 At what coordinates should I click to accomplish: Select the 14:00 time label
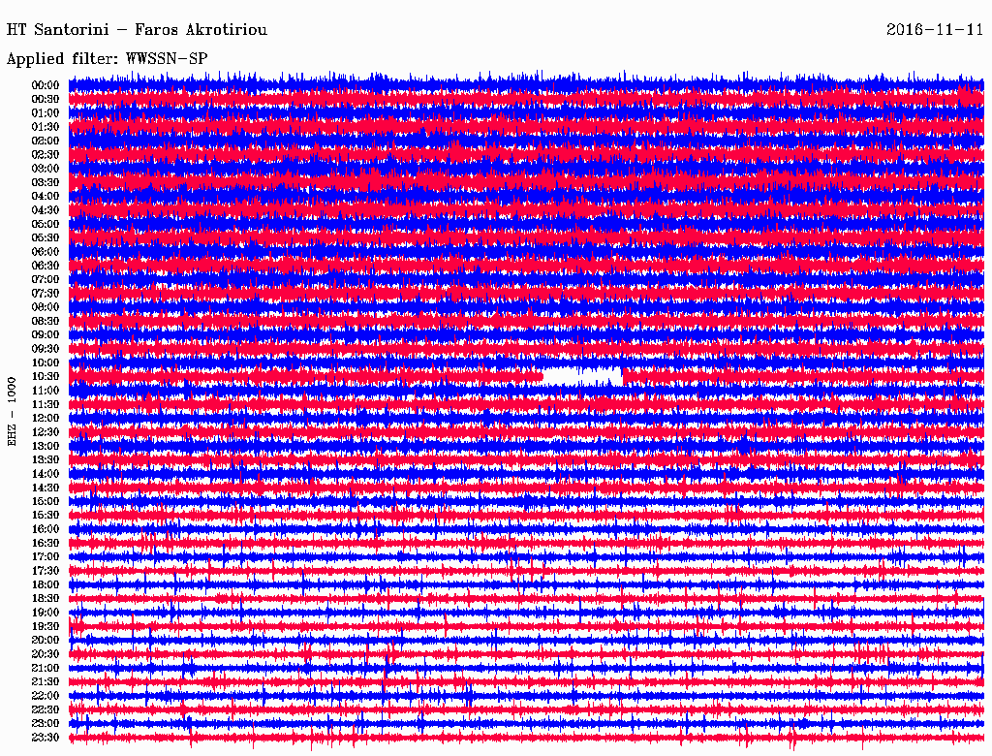46,474
